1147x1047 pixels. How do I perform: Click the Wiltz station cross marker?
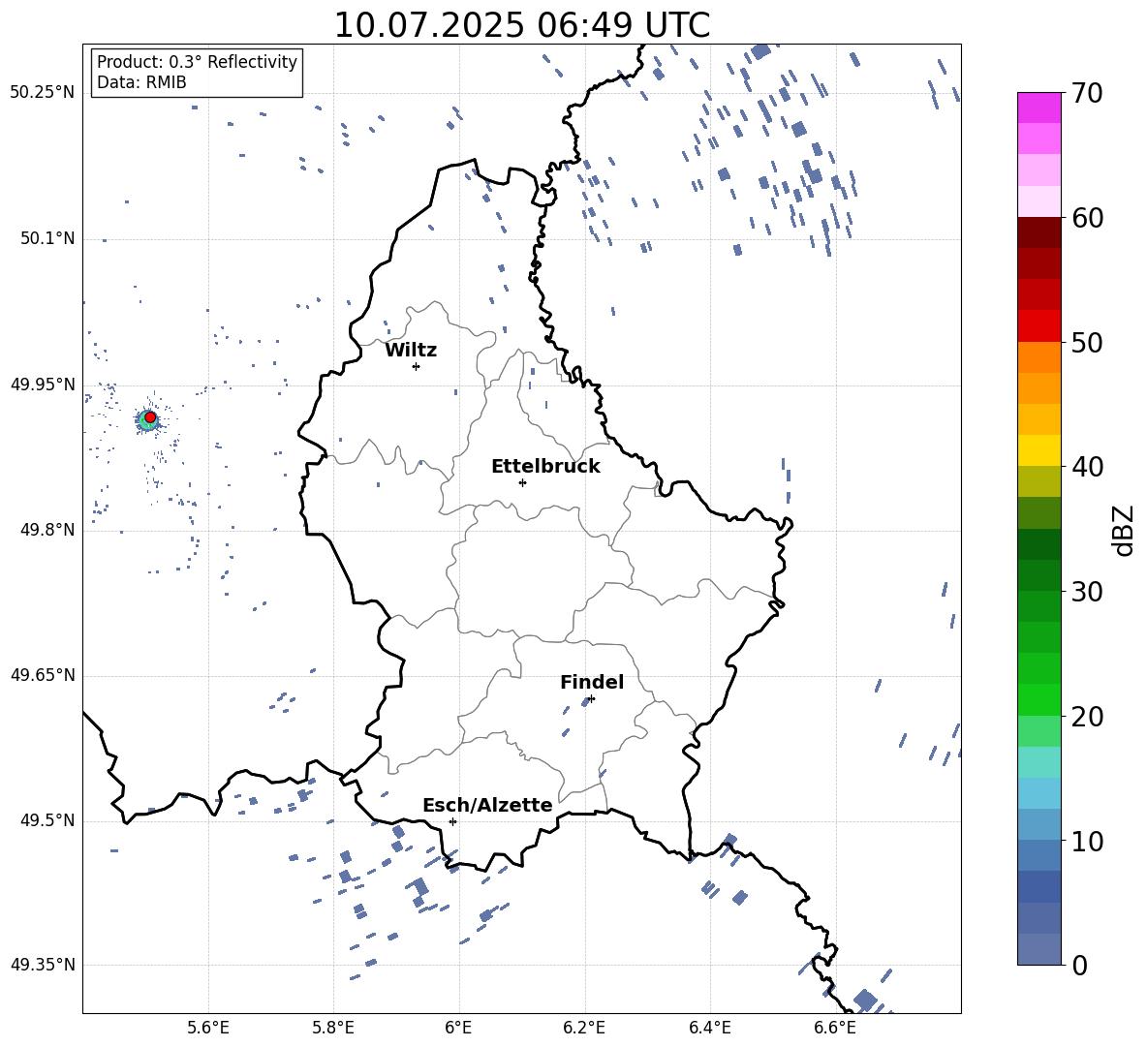[x=417, y=366]
